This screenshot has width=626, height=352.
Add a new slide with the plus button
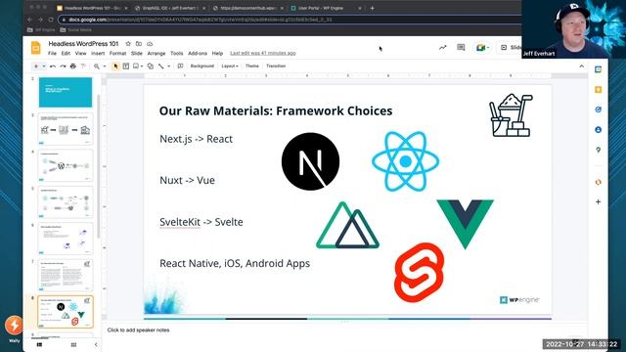point(36,66)
